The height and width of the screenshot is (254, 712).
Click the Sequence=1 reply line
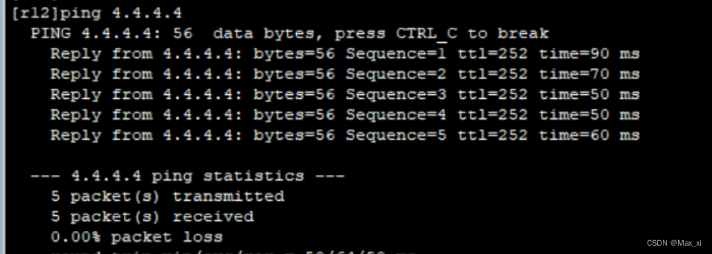[345, 54]
